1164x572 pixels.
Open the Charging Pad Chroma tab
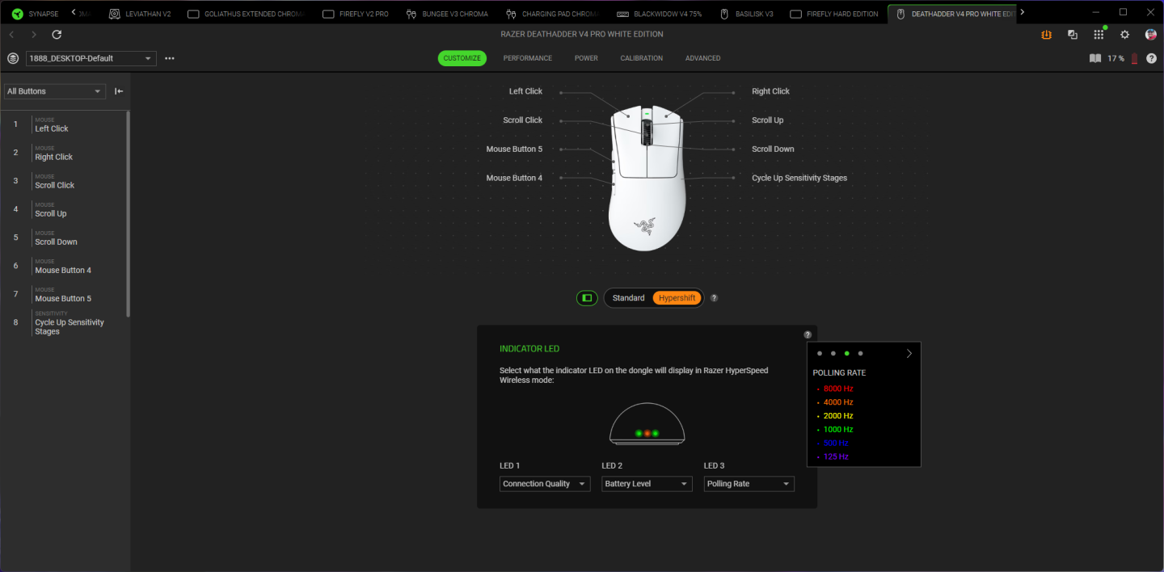click(552, 14)
